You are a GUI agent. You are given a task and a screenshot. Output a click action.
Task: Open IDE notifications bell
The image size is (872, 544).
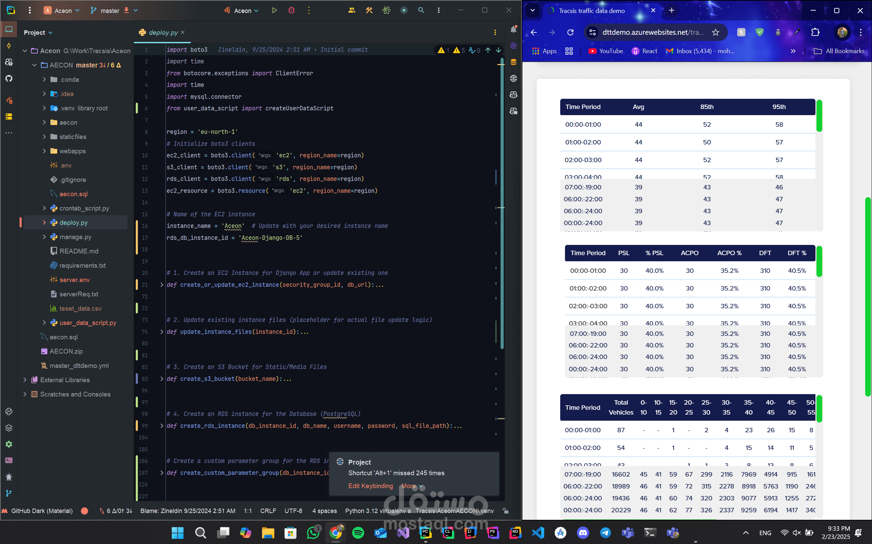(514, 30)
